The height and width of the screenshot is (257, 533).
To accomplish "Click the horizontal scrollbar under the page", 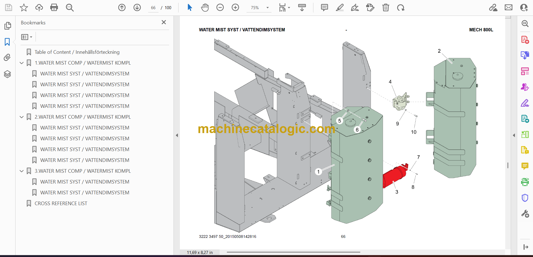I will pyautogui.click(x=293, y=252).
